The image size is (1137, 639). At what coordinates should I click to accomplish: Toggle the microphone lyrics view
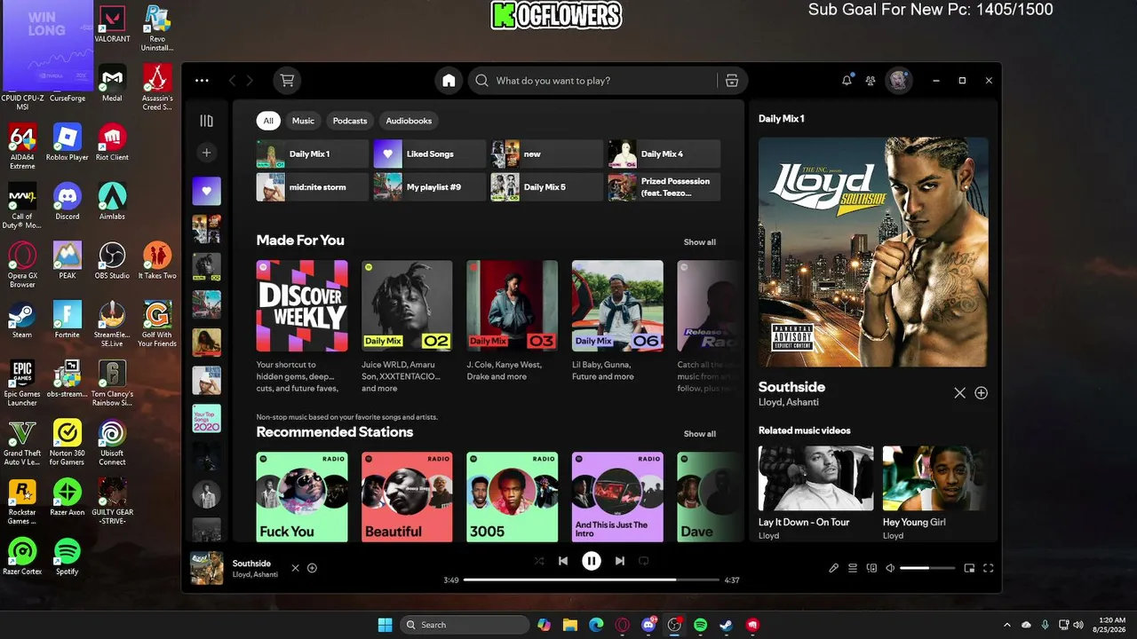click(833, 568)
